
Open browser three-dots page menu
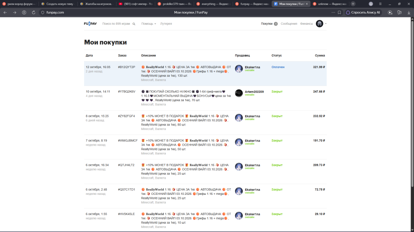(333, 12)
